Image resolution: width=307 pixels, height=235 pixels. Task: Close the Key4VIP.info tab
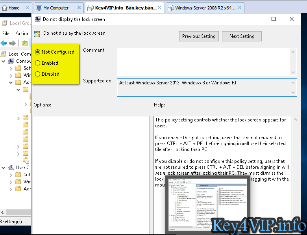(159, 7)
